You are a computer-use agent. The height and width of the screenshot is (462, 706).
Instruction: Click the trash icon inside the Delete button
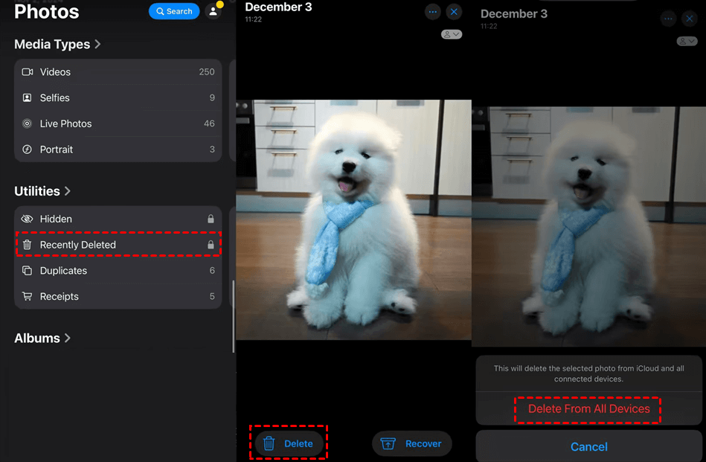269,443
